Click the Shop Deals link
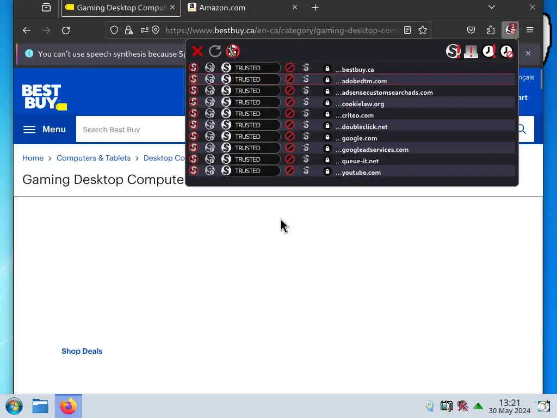557x418 pixels. [82, 351]
